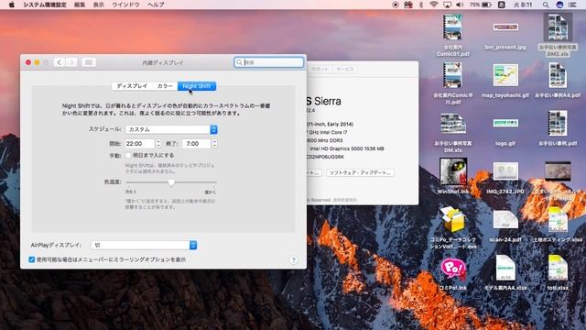Viewport: 586px width, 330px height.
Task: Select bnr_present.jpg on desktop
Action: [x=505, y=36]
